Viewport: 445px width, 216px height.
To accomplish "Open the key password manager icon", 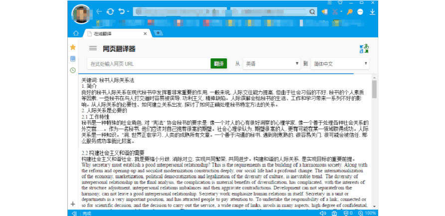I will coord(350,12).
